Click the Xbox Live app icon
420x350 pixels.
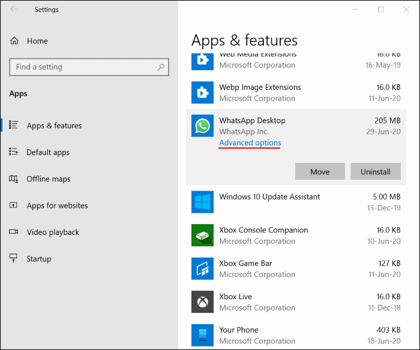point(202,301)
